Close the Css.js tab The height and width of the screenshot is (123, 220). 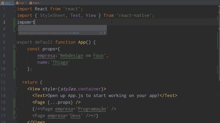pyautogui.click(x=26, y=3)
